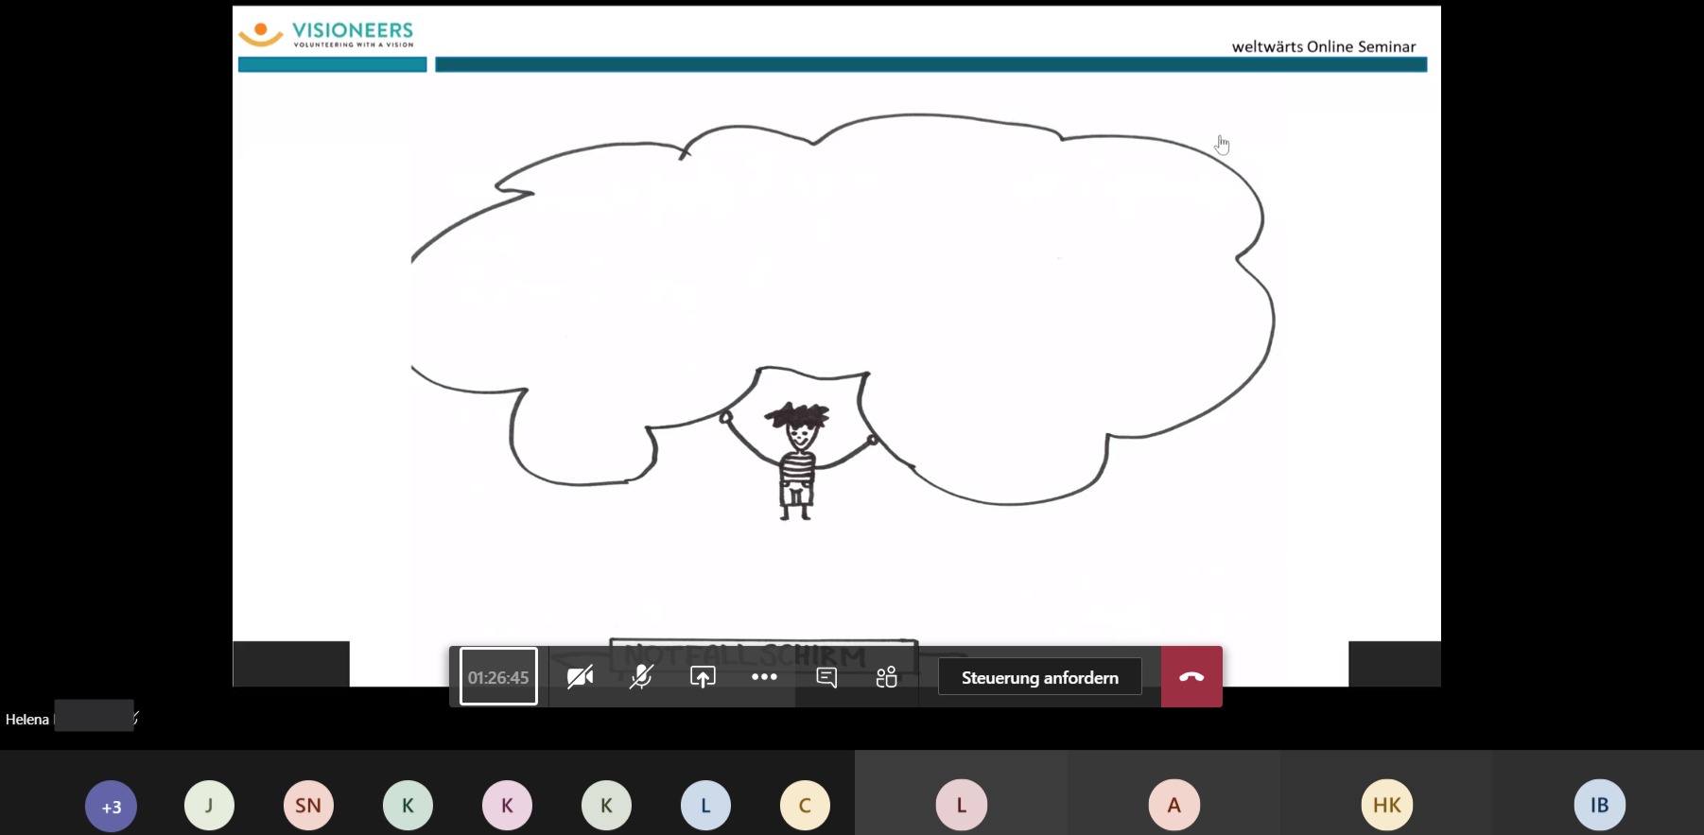This screenshot has width=1704, height=835.
Task: Click weltwärts Online Seminar header text
Action: point(1323,46)
